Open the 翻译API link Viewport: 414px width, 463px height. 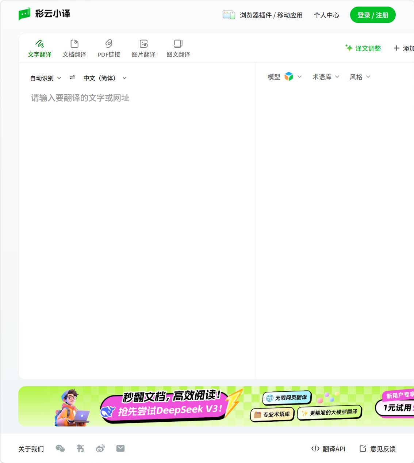tap(328, 449)
